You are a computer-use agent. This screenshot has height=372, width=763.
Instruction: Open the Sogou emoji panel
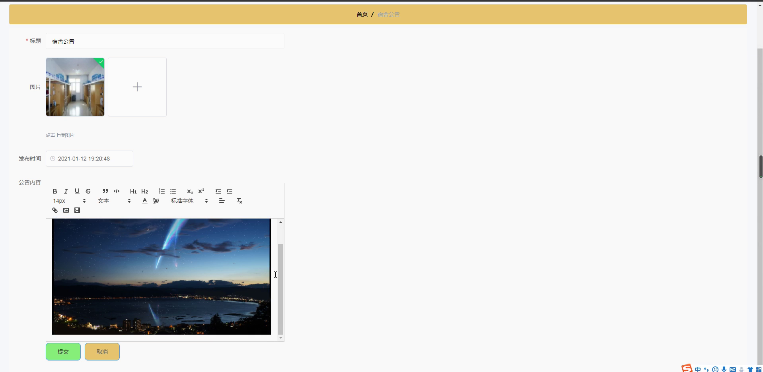click(715, 369)
